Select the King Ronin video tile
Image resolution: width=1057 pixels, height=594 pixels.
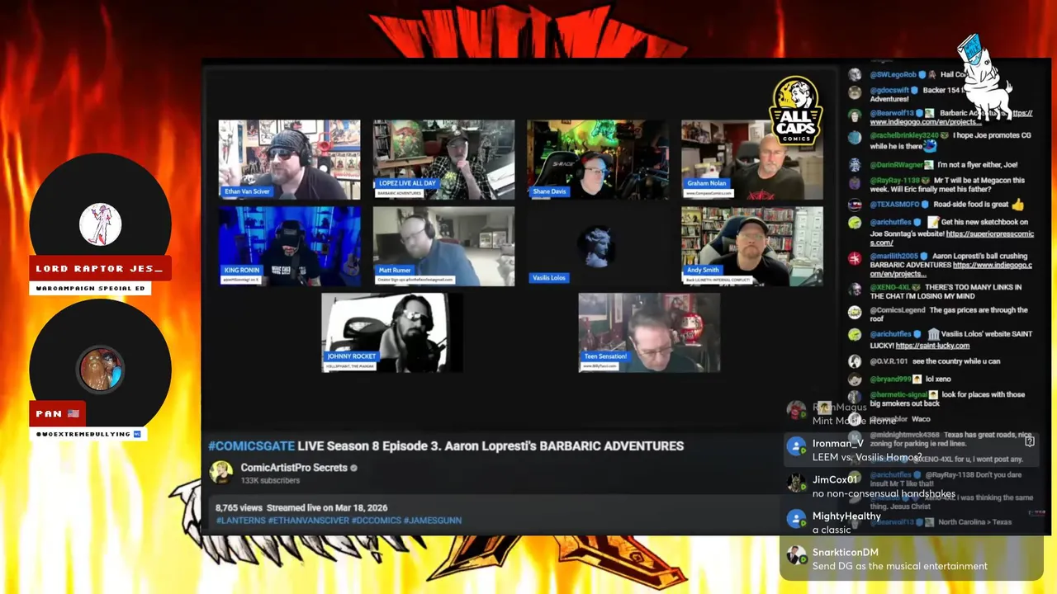click(x=289, y=246)
